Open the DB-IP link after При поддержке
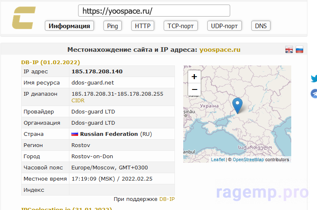 (167, 199)
